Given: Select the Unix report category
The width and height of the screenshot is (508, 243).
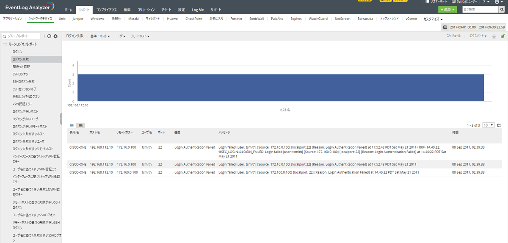Looking at the screenshot, I should (x=62, y=19).
